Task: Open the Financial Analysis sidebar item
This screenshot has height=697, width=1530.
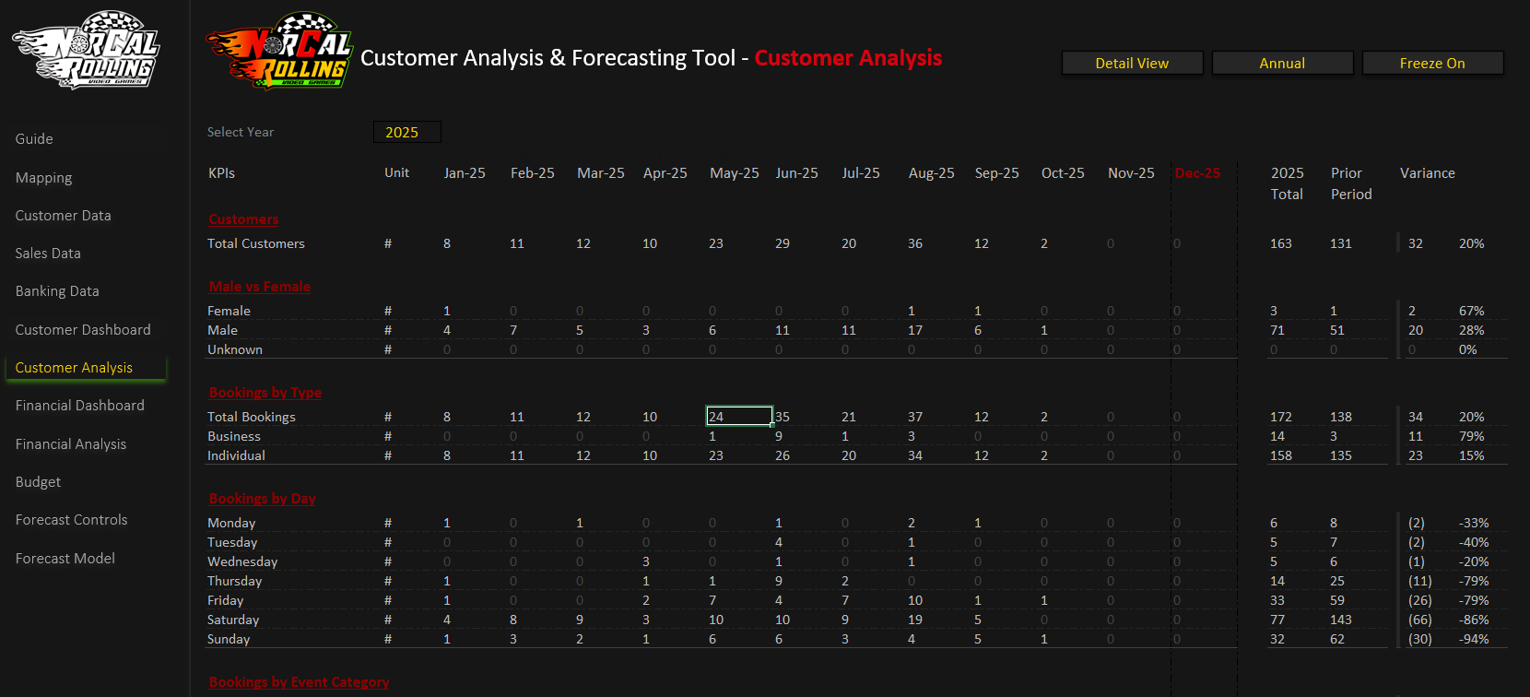Action: pyautogui.click(x=71, y=444)
